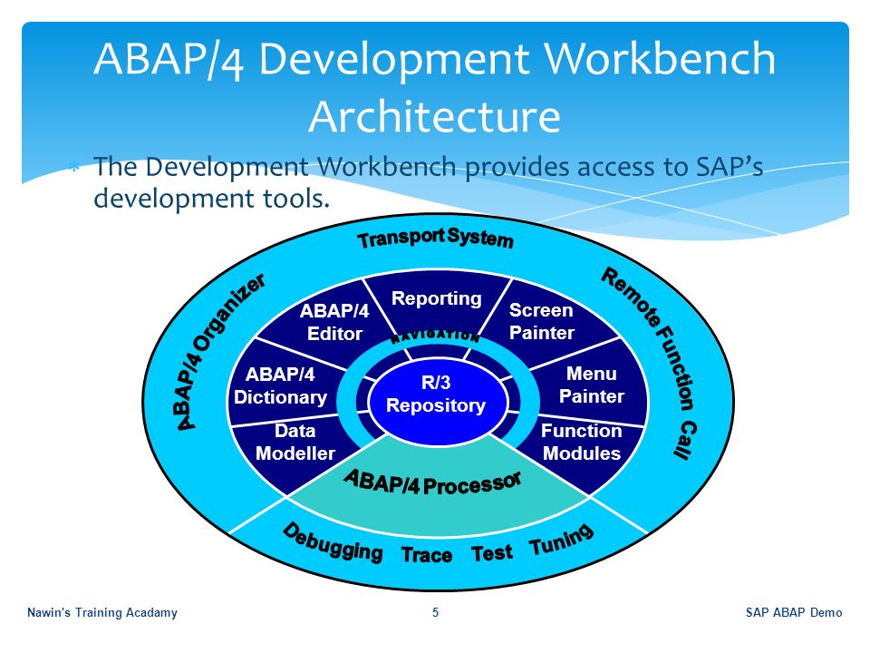
Task: Click the 'Remote Function Call' label
Action: (649, 363)
